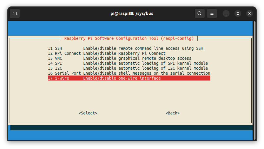Viewport: 264px width, 149px height.
Task: Maximize the terminal window
Action: (x=238, y=13)
